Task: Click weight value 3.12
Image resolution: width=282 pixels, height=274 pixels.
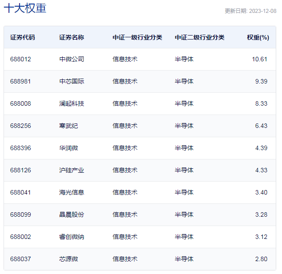Action: tap(261, 237)
